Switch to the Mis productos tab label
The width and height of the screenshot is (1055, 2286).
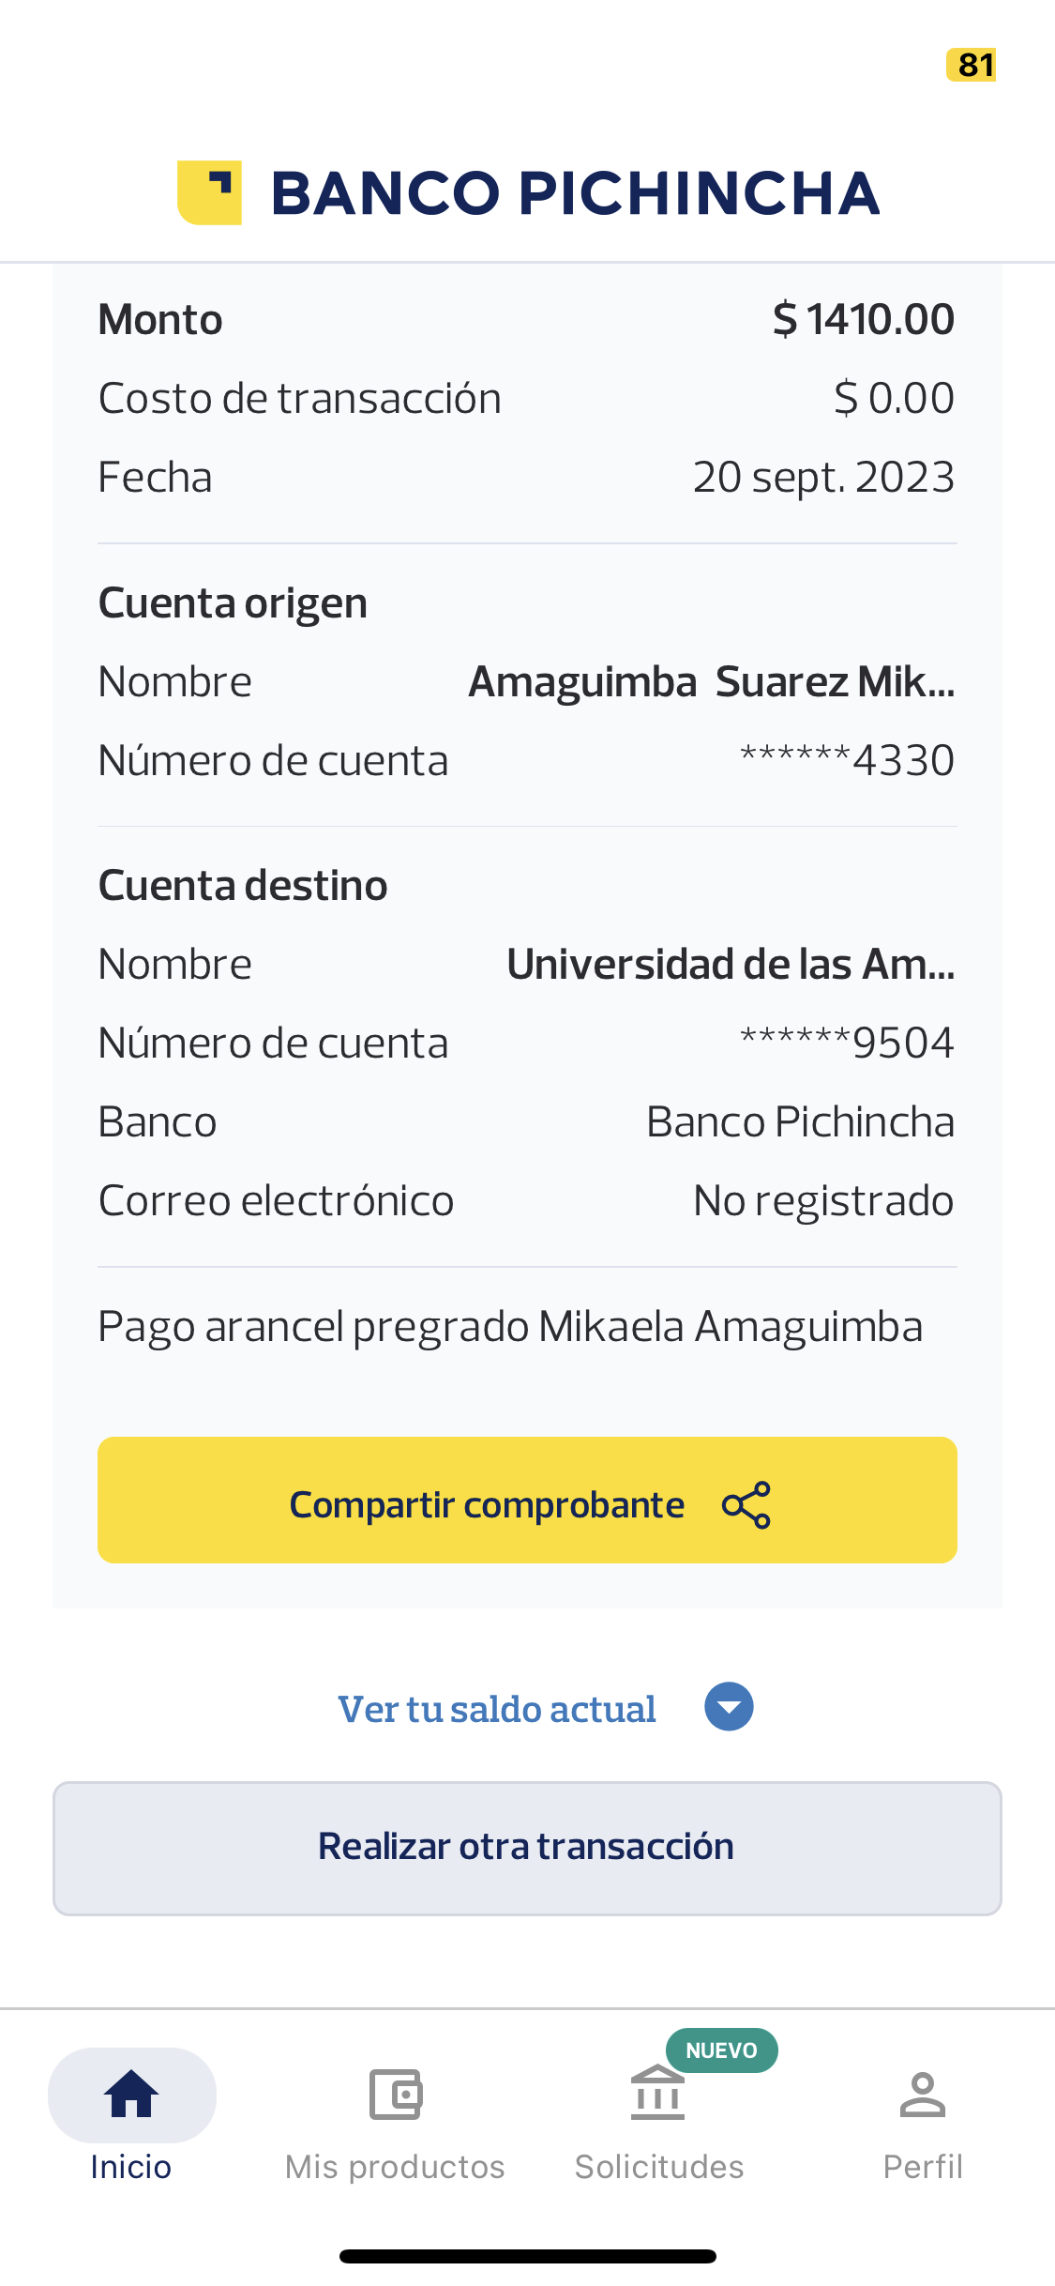pos(395,2167)
